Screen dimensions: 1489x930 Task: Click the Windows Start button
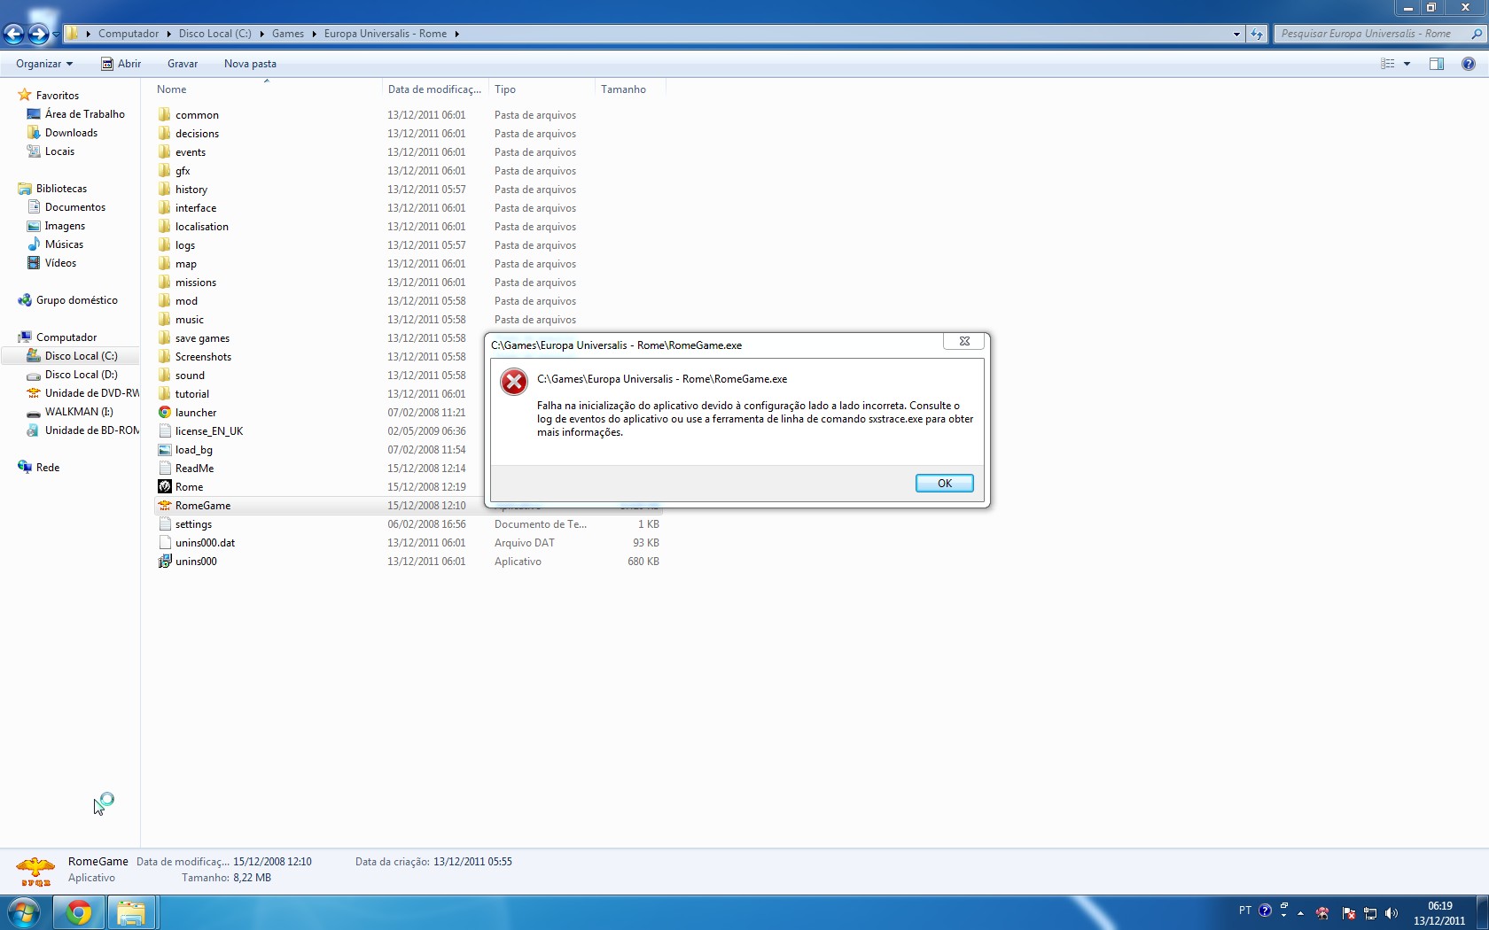pyautogui.click(x=24, y=912)
